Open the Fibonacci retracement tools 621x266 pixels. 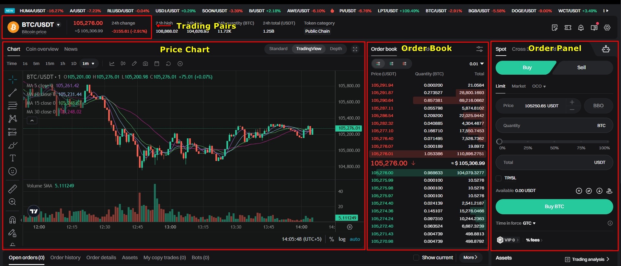tap(13, 106)
